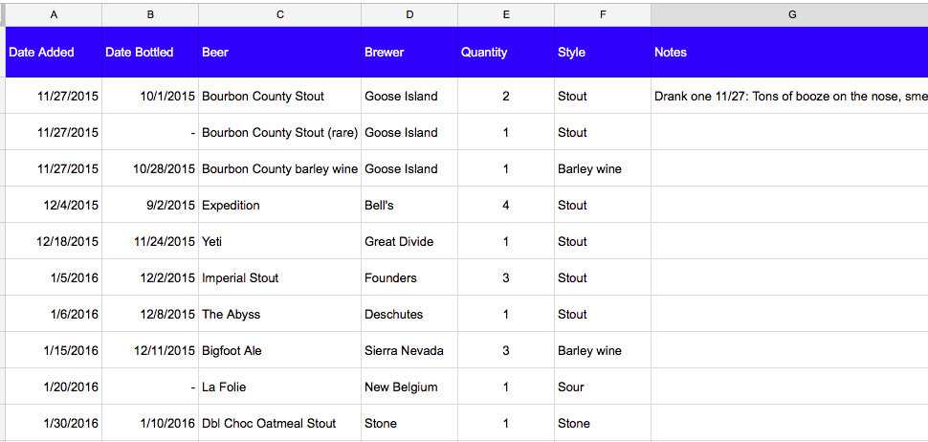Select column C header
This screenshot has width=928, height=442.
279,14
